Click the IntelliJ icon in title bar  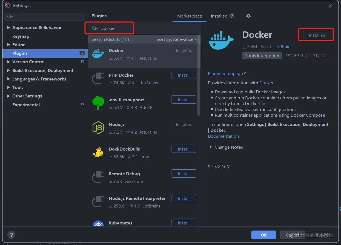point(8,5)
